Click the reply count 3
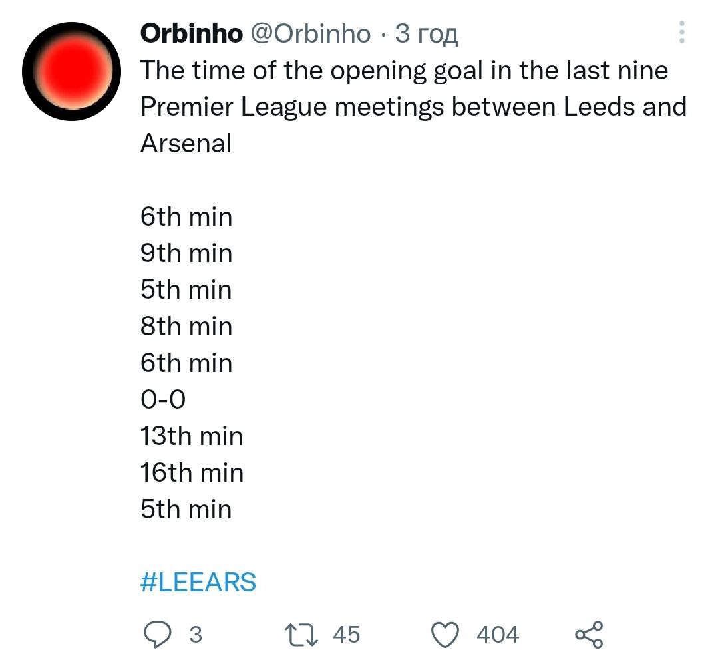Image resolution: width=714 pixels, height=660 pixels. point(196,635)
